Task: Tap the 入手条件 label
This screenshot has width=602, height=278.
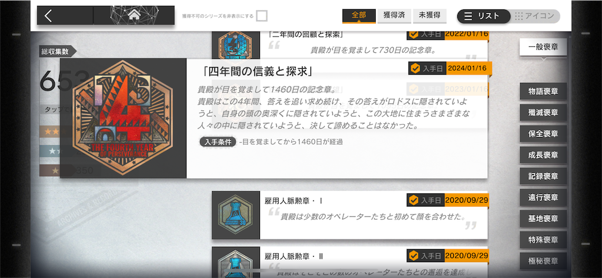Action: point(218,142)
